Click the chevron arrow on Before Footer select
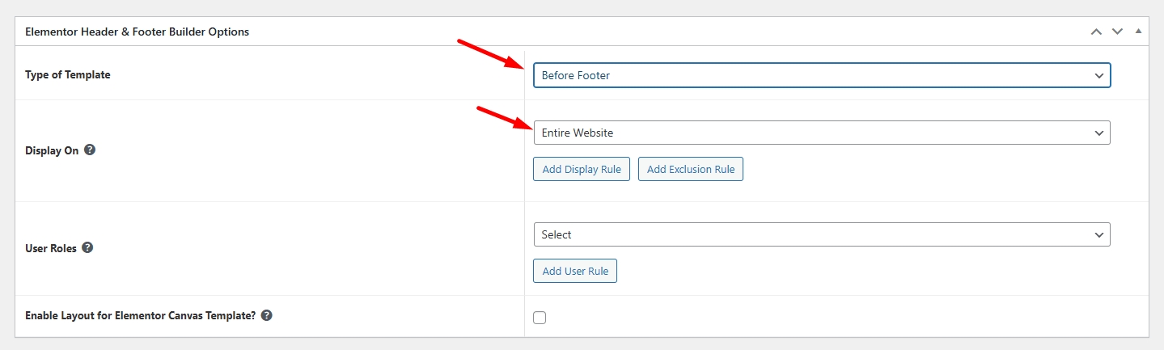 point(1098,75)
